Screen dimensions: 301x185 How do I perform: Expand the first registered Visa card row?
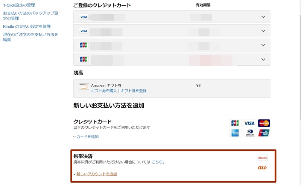click(x=263, y=17)
